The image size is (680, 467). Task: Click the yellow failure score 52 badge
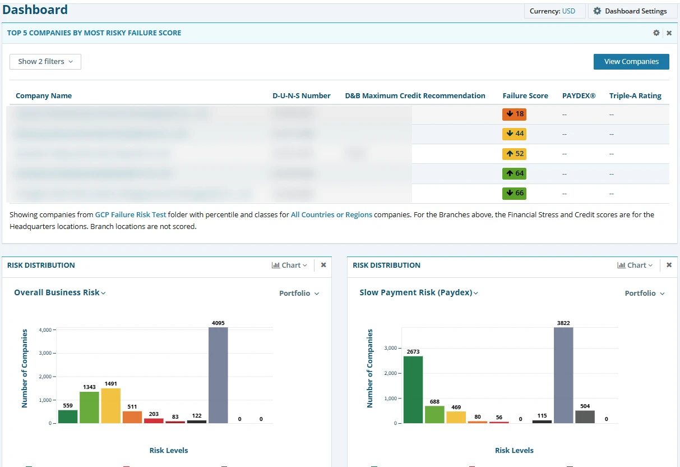point(514,154)
